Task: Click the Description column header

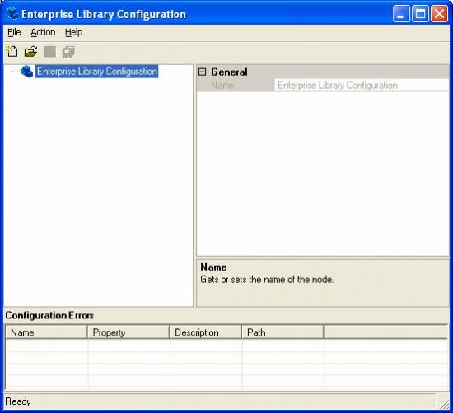Action: coord(205,332)
